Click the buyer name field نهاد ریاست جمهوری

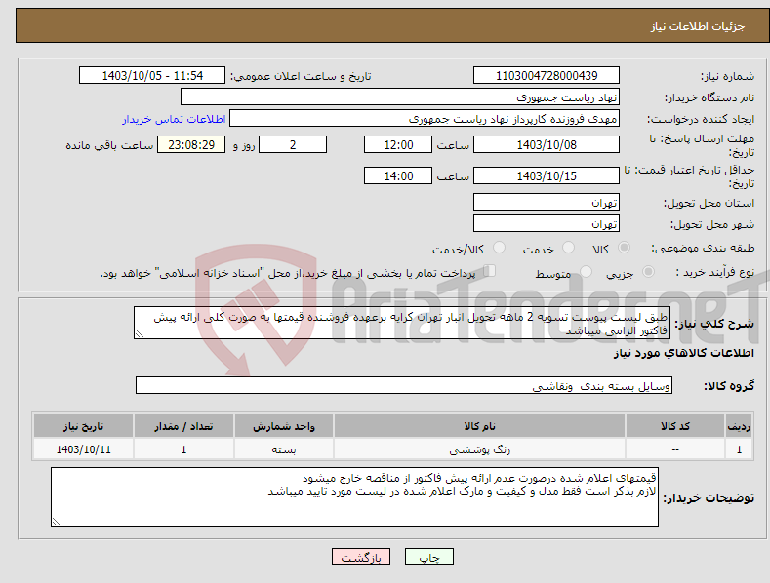tap(400, 97)
